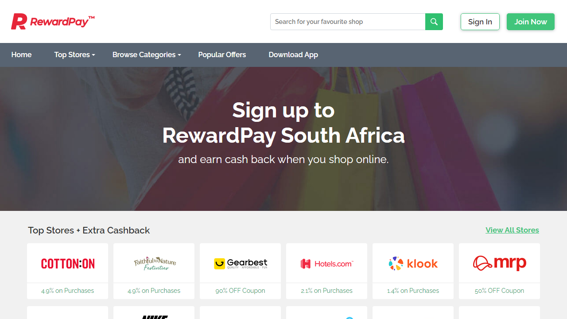Open the Gearbest store logo

[x=240, y=263]
